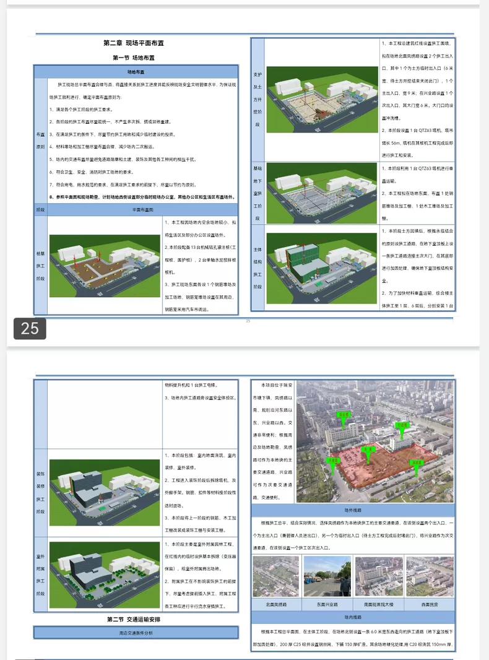Click the aerial photo of the project site

(374, 441)
